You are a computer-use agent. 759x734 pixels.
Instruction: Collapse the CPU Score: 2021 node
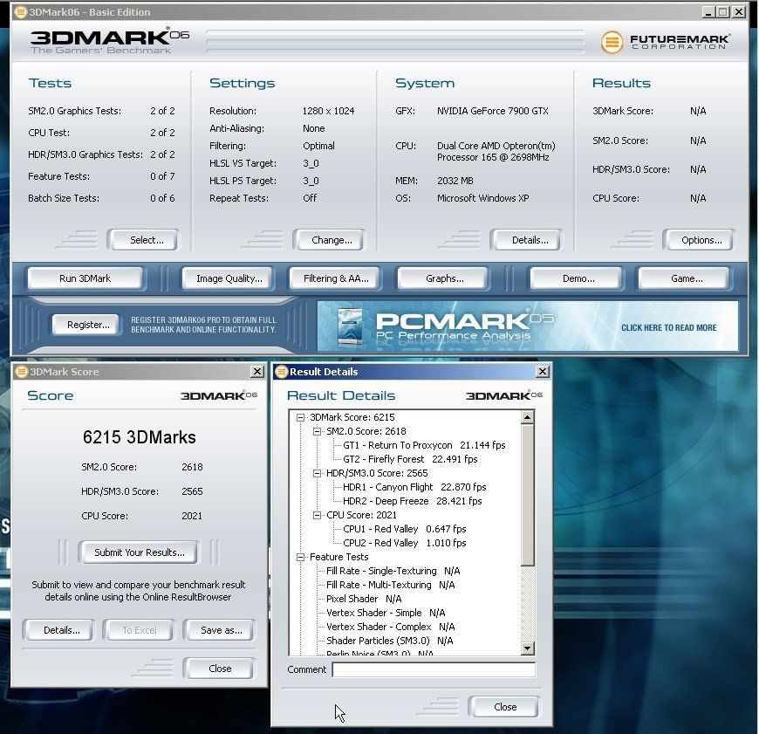click(x=317, y=515)
